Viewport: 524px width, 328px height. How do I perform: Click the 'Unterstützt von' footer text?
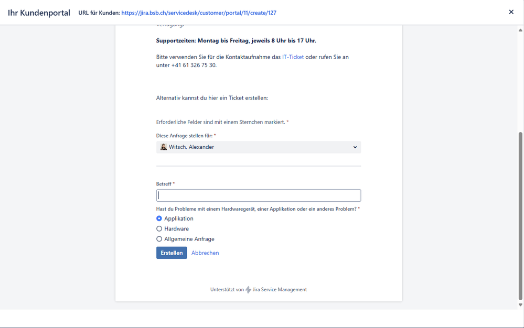coord(227,290)
